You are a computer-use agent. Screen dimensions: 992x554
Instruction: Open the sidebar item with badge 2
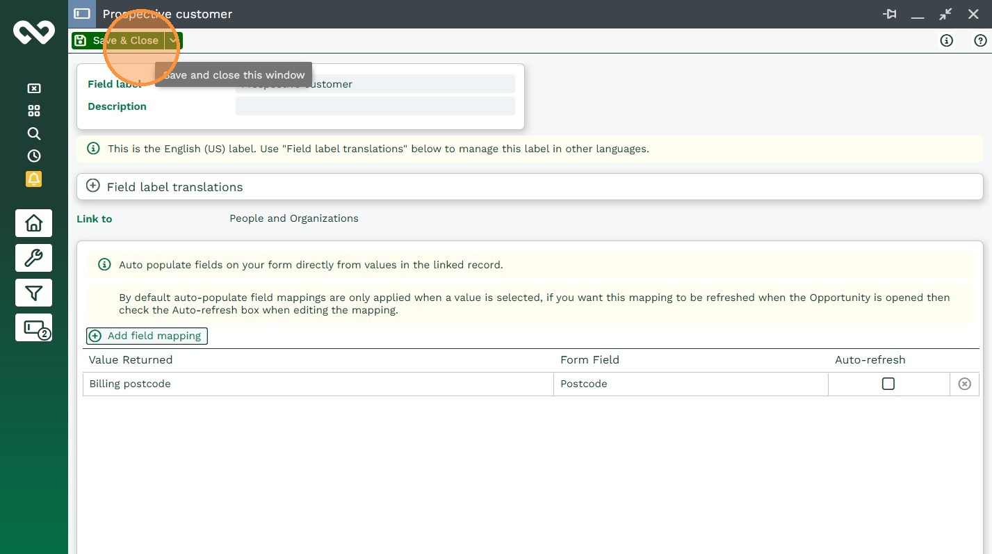pos(33,327)
